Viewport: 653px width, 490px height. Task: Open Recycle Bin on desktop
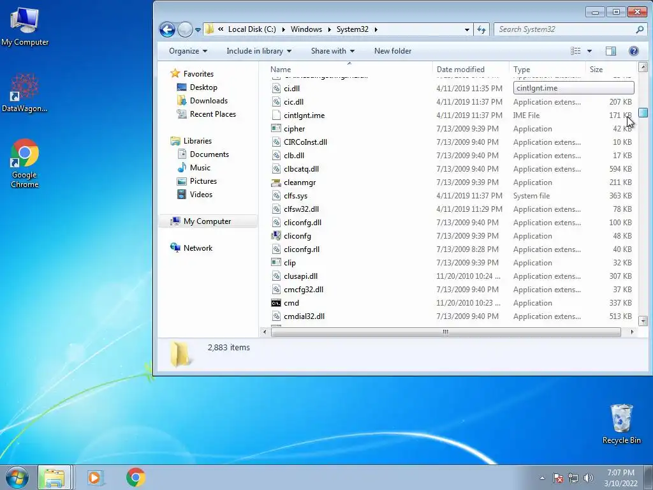(x=621, y=424)
